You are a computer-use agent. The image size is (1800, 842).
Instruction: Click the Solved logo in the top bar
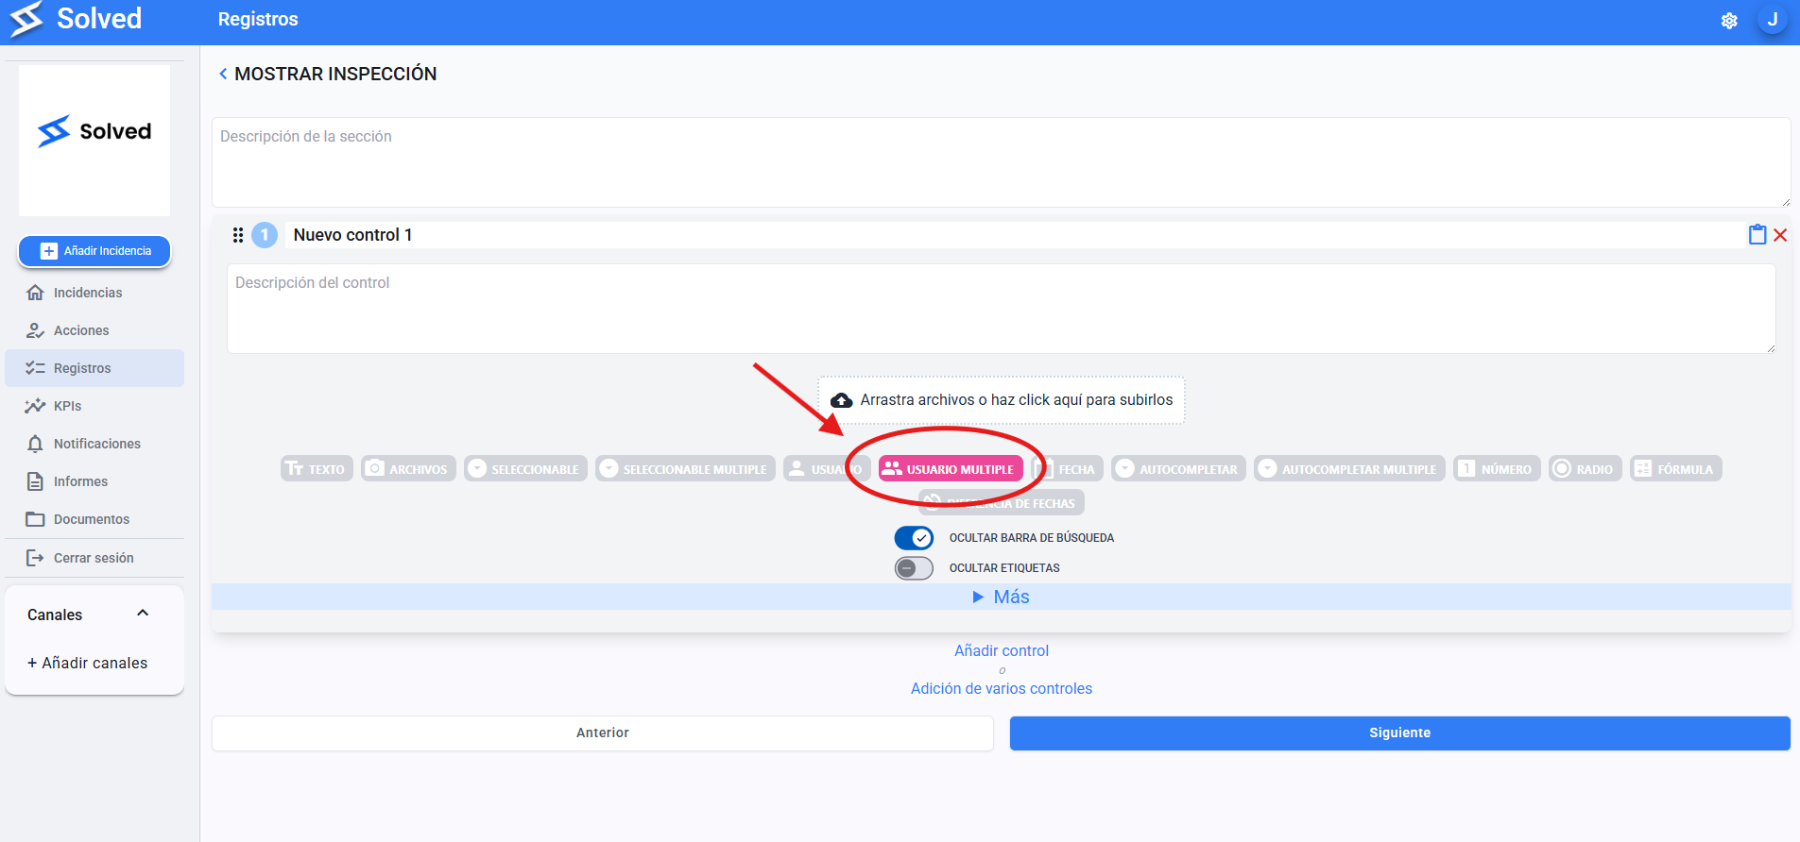(x=76, y=20)
